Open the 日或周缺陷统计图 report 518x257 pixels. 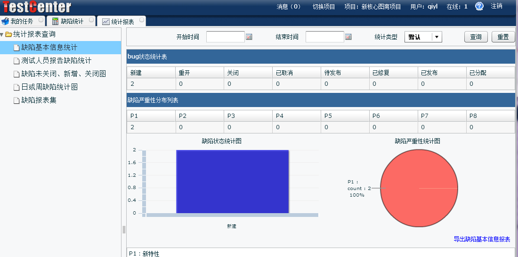coord(49,87)
